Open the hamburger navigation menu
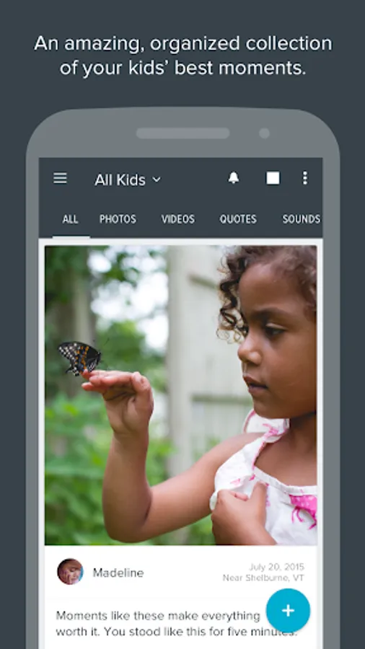365x649 pixels. tap(60, 178)
